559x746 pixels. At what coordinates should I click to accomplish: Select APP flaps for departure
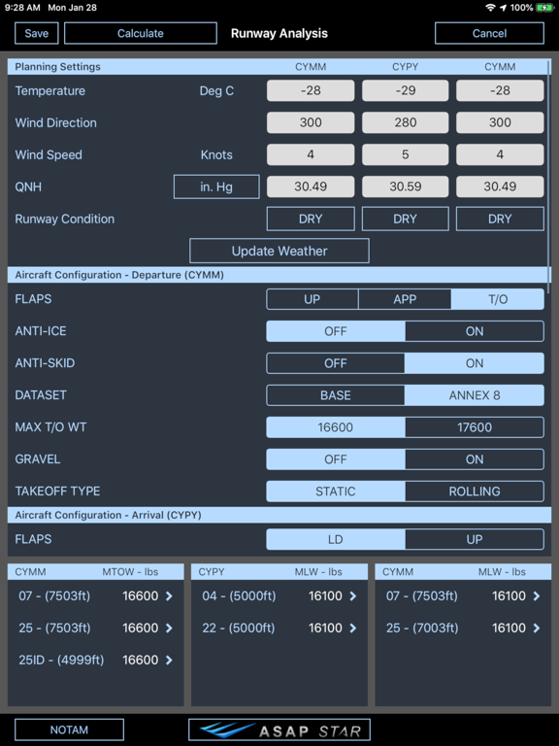405,299
